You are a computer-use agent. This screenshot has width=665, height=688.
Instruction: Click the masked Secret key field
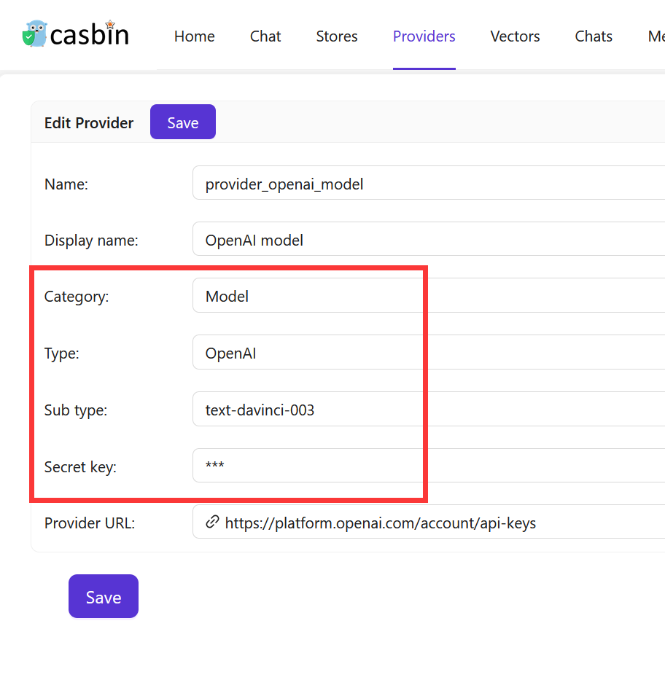pos(306,466)
